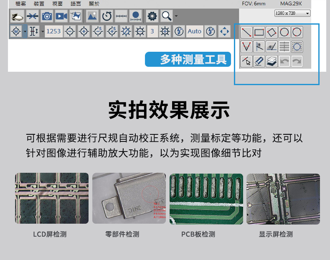Decrease exposure with lightning minus icon
The image size is (330, 260).
click(179, 32)
